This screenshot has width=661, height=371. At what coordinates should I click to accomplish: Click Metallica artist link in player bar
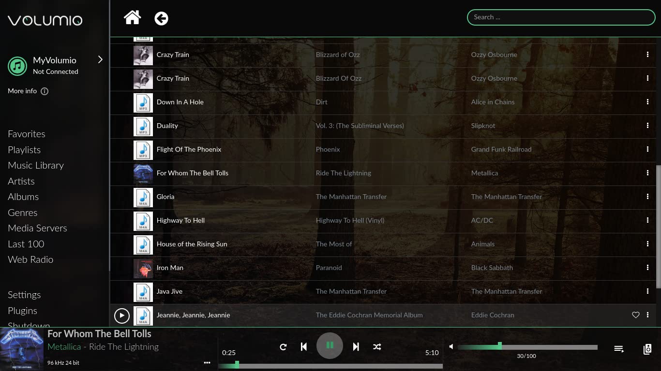click(64, 347)
